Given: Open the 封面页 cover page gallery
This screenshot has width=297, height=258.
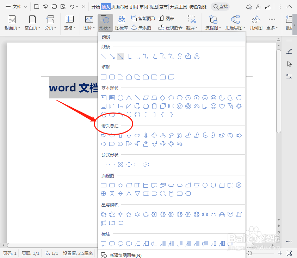Looking at the screenshot, I should point(12,22).
